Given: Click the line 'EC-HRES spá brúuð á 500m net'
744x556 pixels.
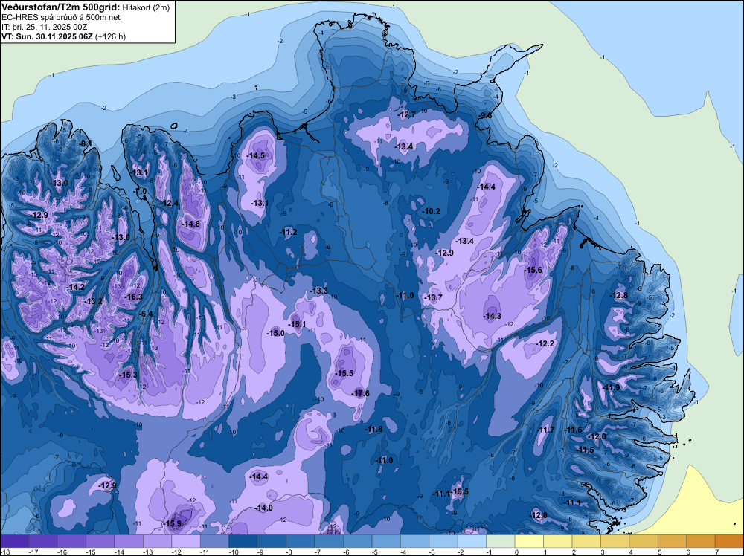Looking at the screenshot, I should point(61,18).
